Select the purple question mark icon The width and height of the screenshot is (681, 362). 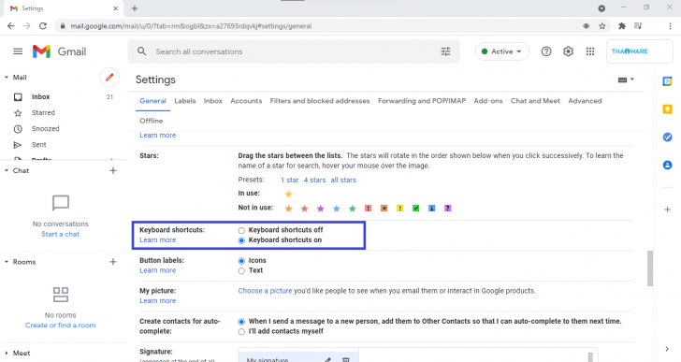pyautogui.click(x=448, y=209)
